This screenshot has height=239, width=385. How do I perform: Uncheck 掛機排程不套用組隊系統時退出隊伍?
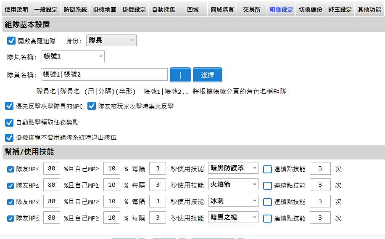pos(9,138)
